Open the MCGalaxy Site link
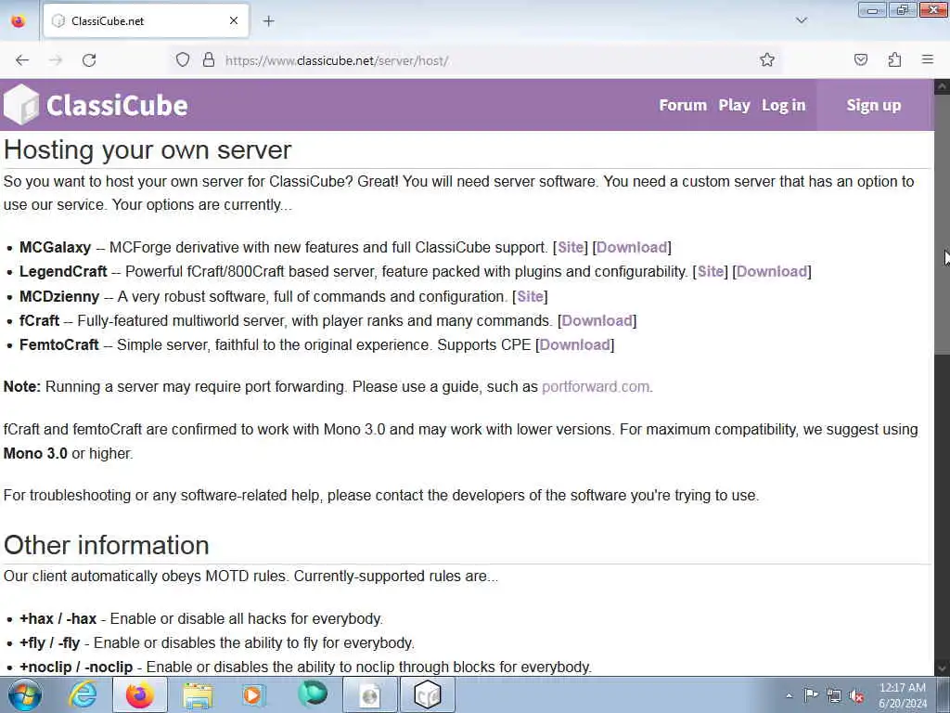The width and height of the screenshot is (950, 713). [x=571, y=247]
